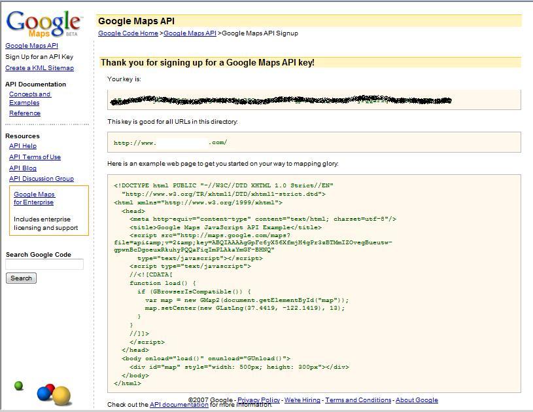Open the Privacy Policy footer link
533x412 pixels.
tap(258, 400)
